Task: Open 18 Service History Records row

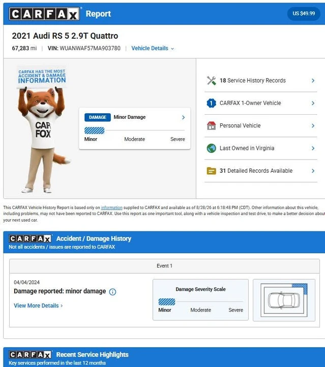Action: 260,81
